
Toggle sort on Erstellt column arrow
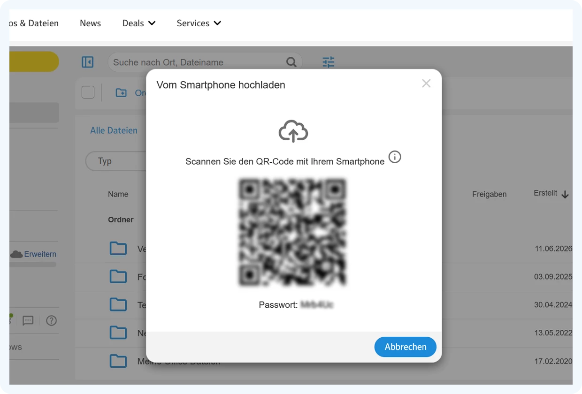pyautogui.click(x=565, y=194)
